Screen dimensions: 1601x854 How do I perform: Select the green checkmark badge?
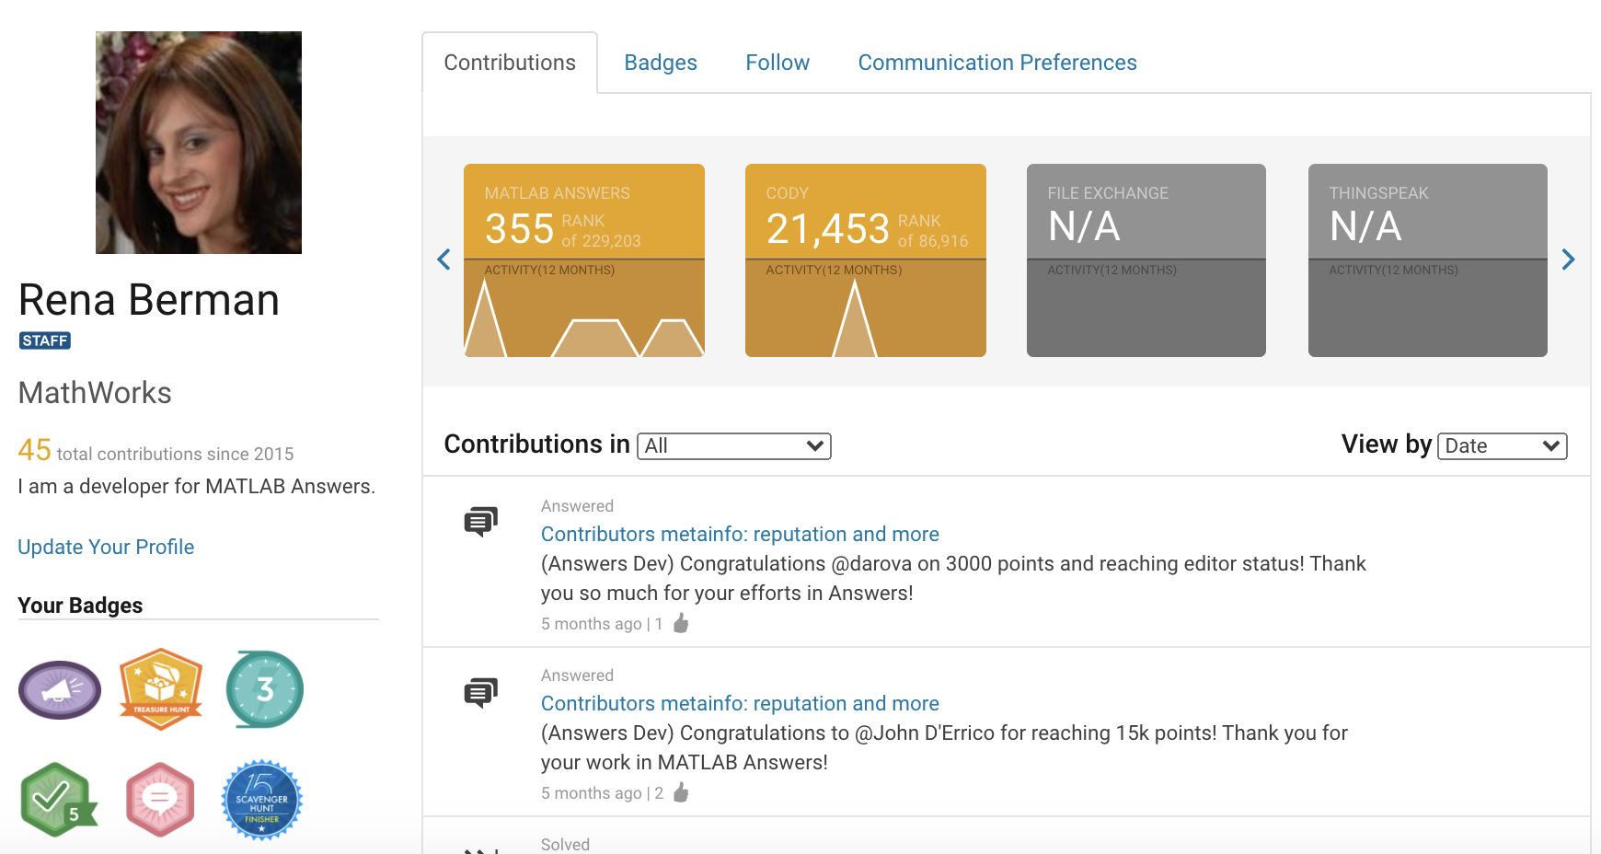pos(58,799)
